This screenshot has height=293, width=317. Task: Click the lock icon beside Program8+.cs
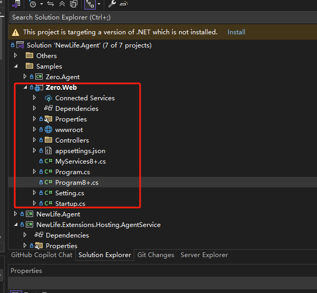click(41, 182)
